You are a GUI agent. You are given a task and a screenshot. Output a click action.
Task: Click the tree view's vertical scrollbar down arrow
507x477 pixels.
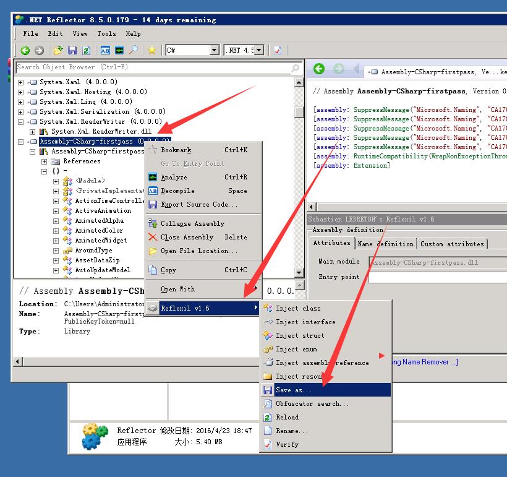tap(299, 273)
